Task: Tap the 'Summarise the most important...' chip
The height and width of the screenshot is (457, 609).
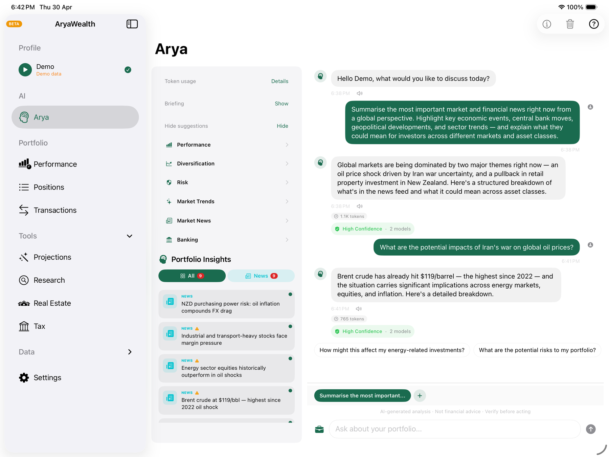Action: (x=362, y=396)
